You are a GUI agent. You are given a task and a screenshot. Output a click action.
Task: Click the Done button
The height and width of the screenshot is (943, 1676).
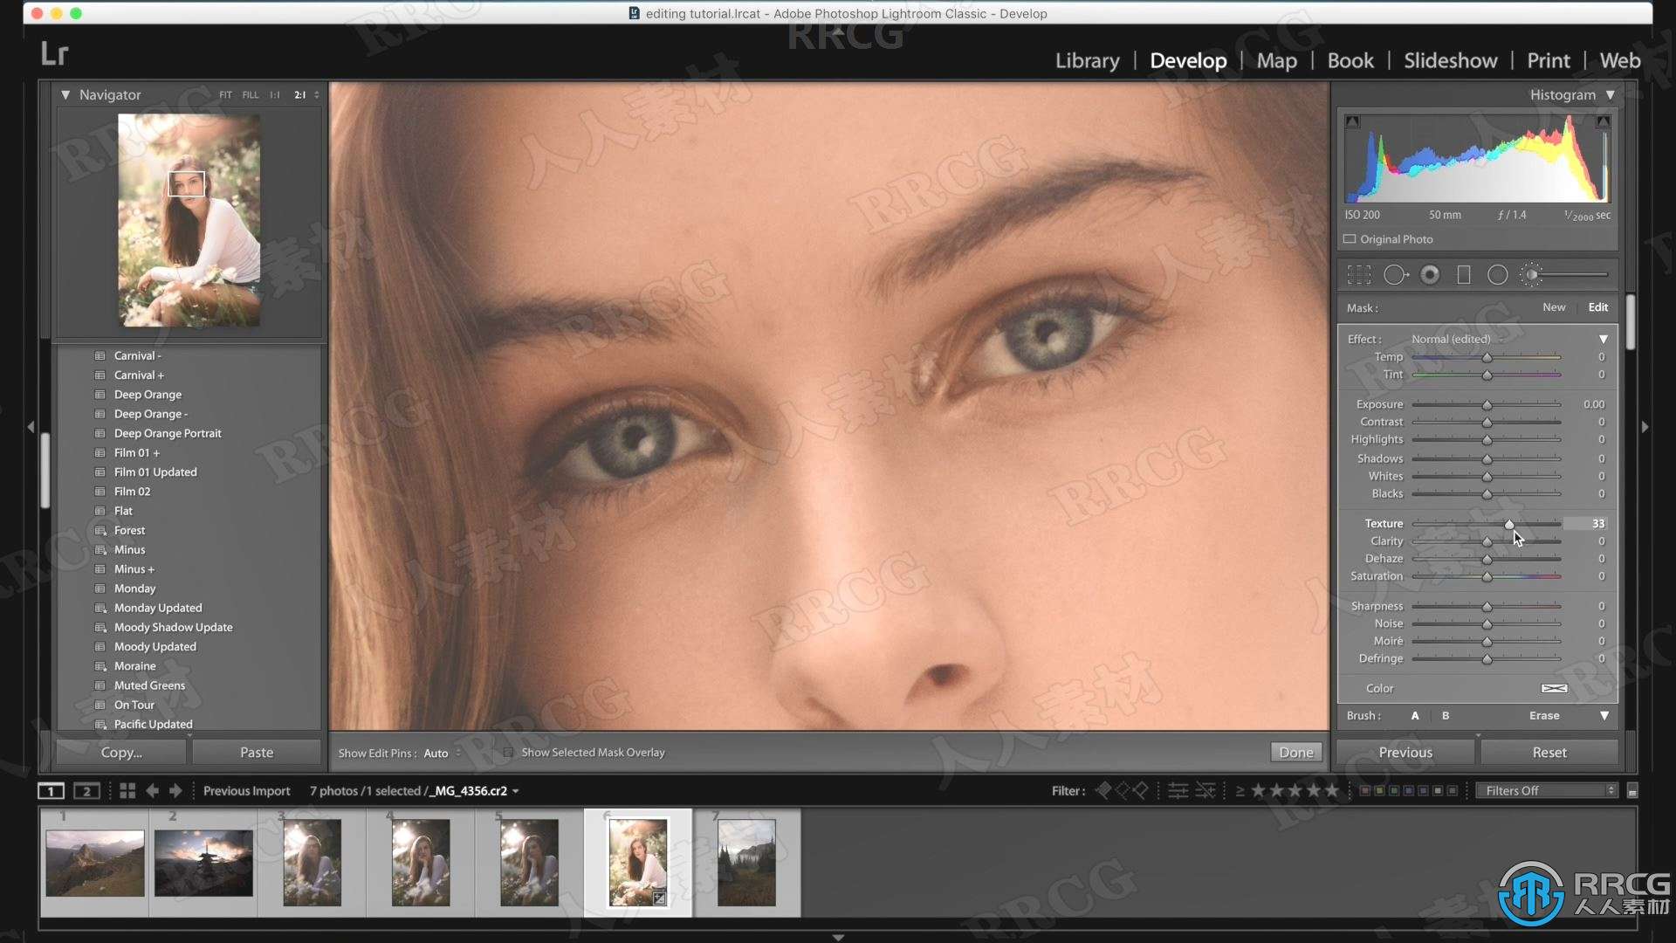[x=1295, y=751]
